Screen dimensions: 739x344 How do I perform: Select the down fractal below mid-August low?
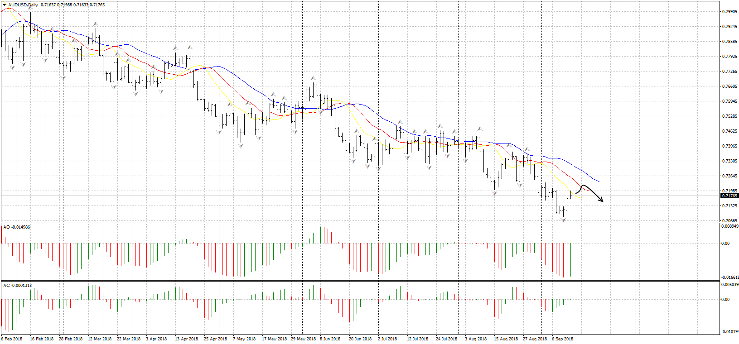(494, 193)
